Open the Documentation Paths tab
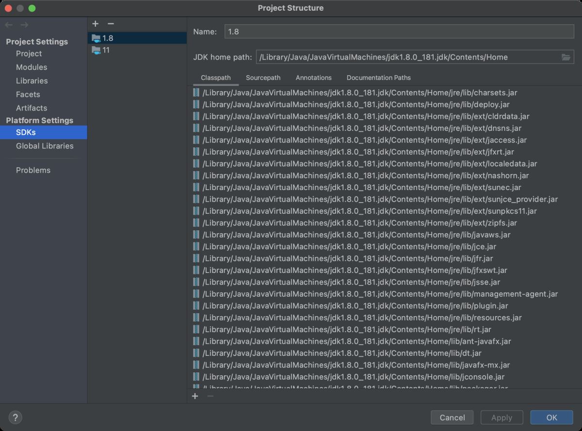582x431 pixels. point(379,78)
